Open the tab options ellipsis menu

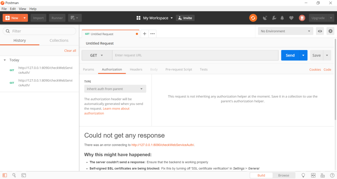click(x=152, y=34)
